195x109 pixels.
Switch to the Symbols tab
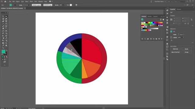tap(155, 16)
